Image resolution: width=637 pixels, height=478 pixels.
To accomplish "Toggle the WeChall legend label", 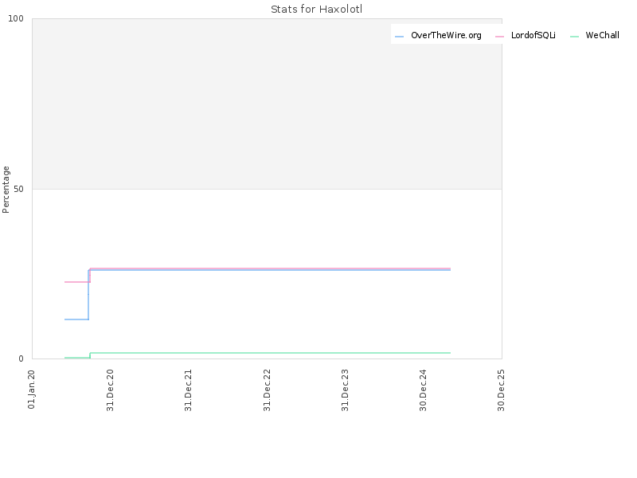I will tap(602, 35).
